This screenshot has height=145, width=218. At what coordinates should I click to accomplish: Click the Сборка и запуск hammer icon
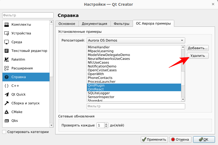pos(7,103)
